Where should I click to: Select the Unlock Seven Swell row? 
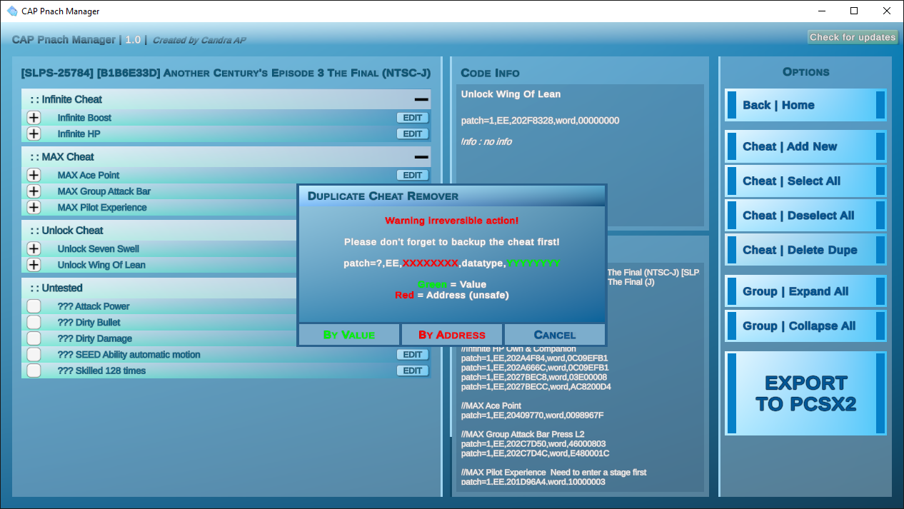(159, 248)
